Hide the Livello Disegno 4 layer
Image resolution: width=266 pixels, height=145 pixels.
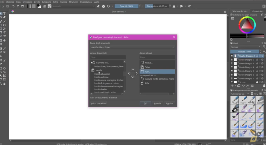tap(232, 67)
